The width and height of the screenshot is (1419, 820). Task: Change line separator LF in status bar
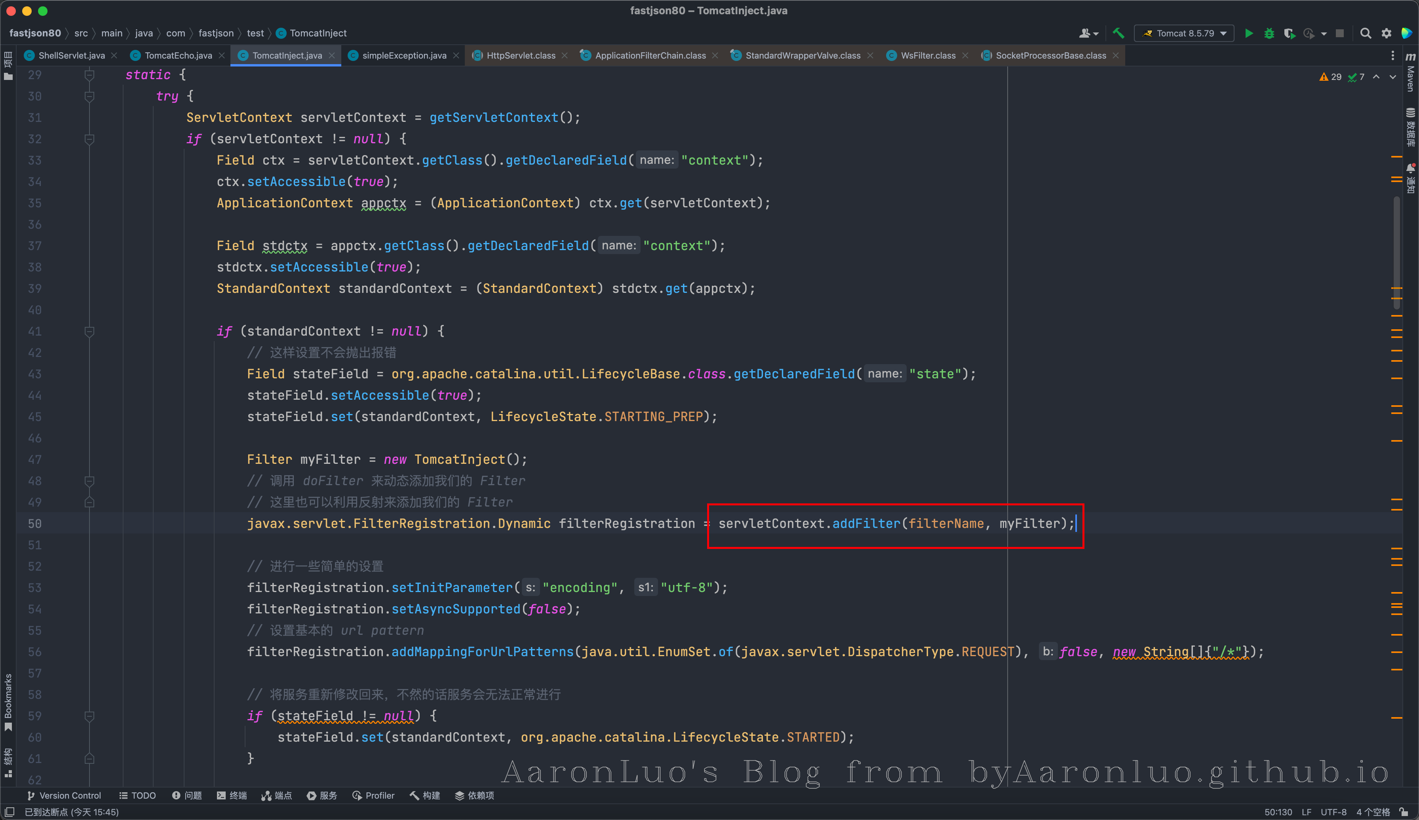(1307, 812)
